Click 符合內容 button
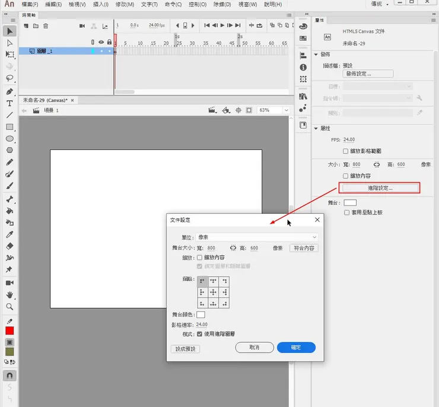The width and height of the screenshot is (439, 407). pos(304,248)
